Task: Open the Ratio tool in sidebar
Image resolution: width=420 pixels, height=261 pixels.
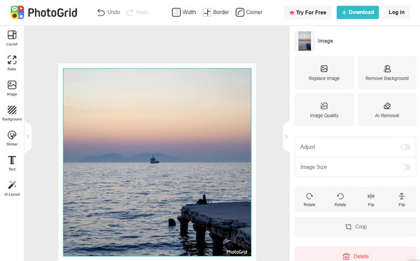Action: click(x=12, y=63)
